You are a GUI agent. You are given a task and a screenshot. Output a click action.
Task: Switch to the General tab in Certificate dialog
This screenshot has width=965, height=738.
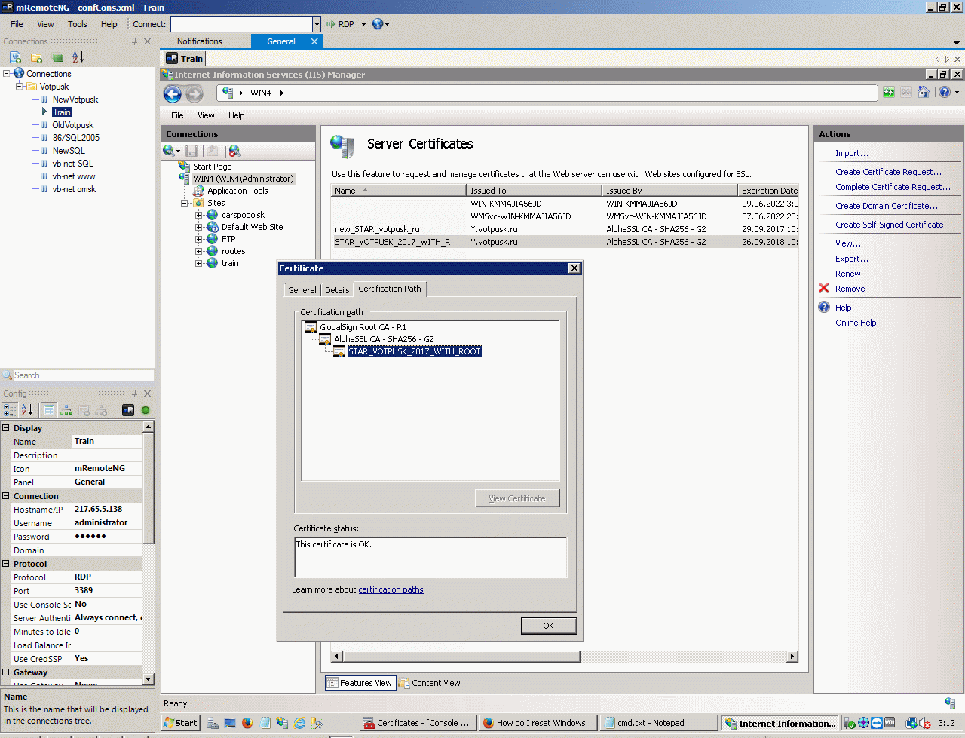tap(302, 290)
